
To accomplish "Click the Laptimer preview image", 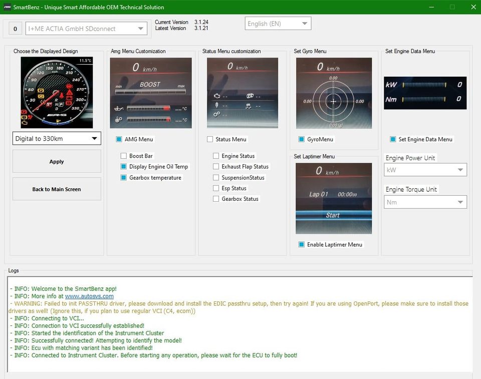I will [x=334, y=198].
